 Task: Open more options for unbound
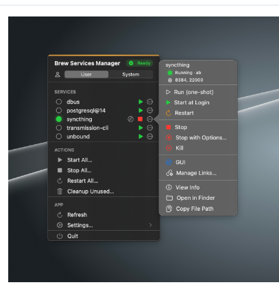[x=149, y=137]
